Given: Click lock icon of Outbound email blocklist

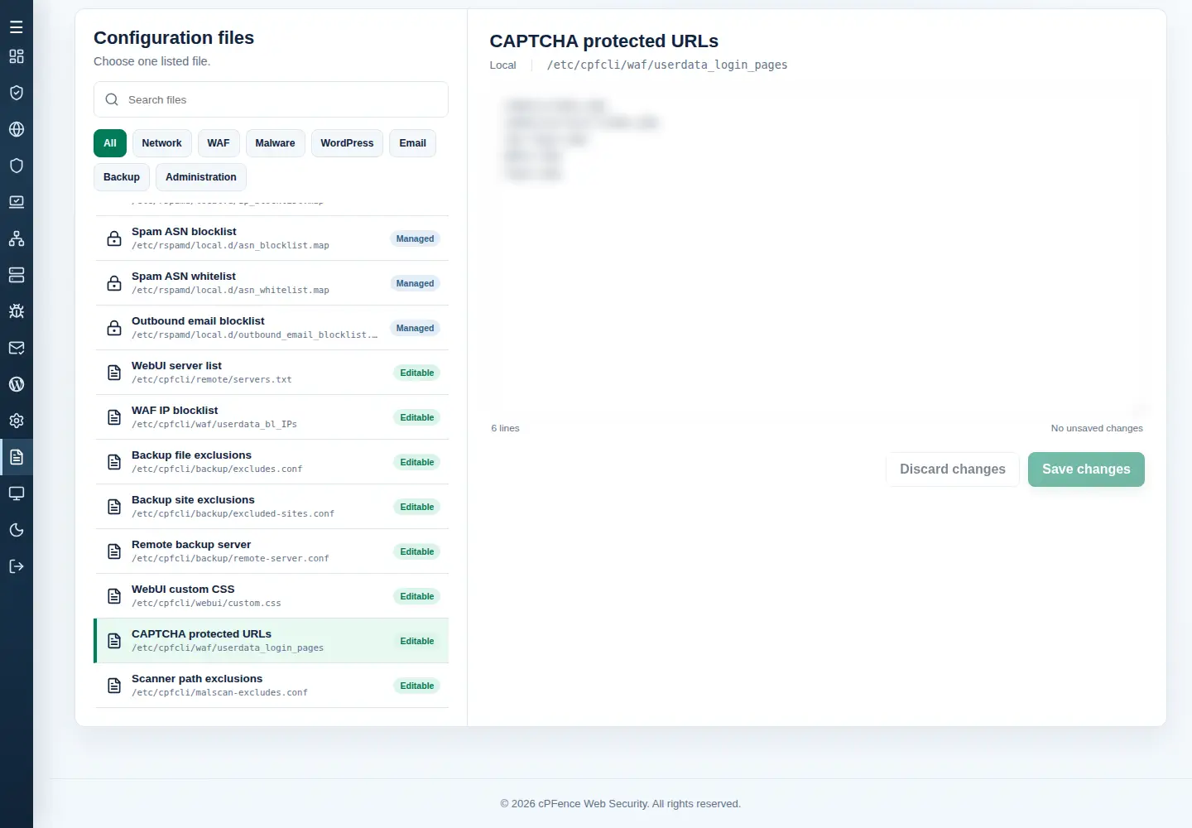Looking at the screenshot, I should pyautogui.click(x=114, y=328).
